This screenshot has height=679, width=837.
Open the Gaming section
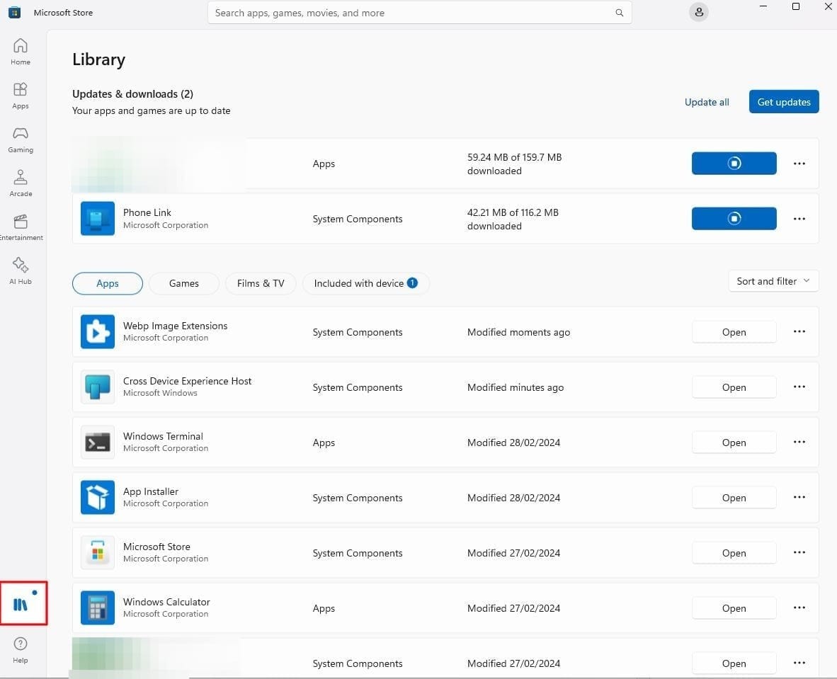20,139
